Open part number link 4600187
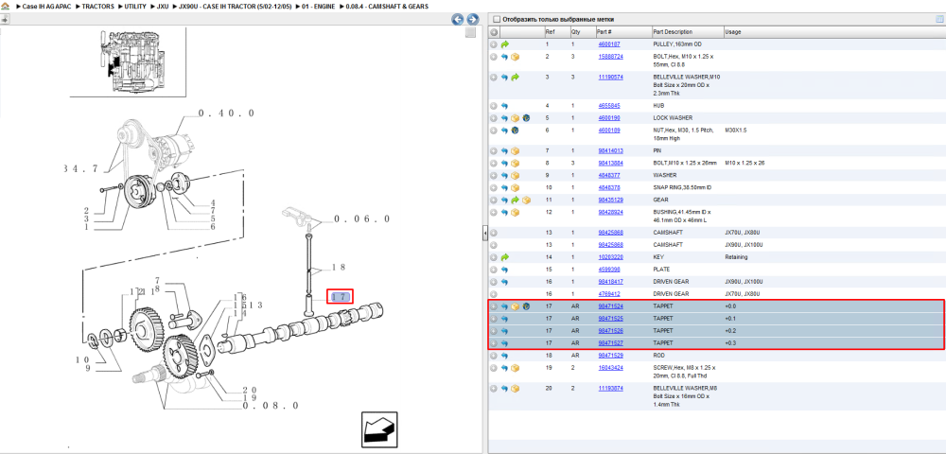The width and height of the screenshot is (946, 454). pyautogui.click(x=608, y=44)
